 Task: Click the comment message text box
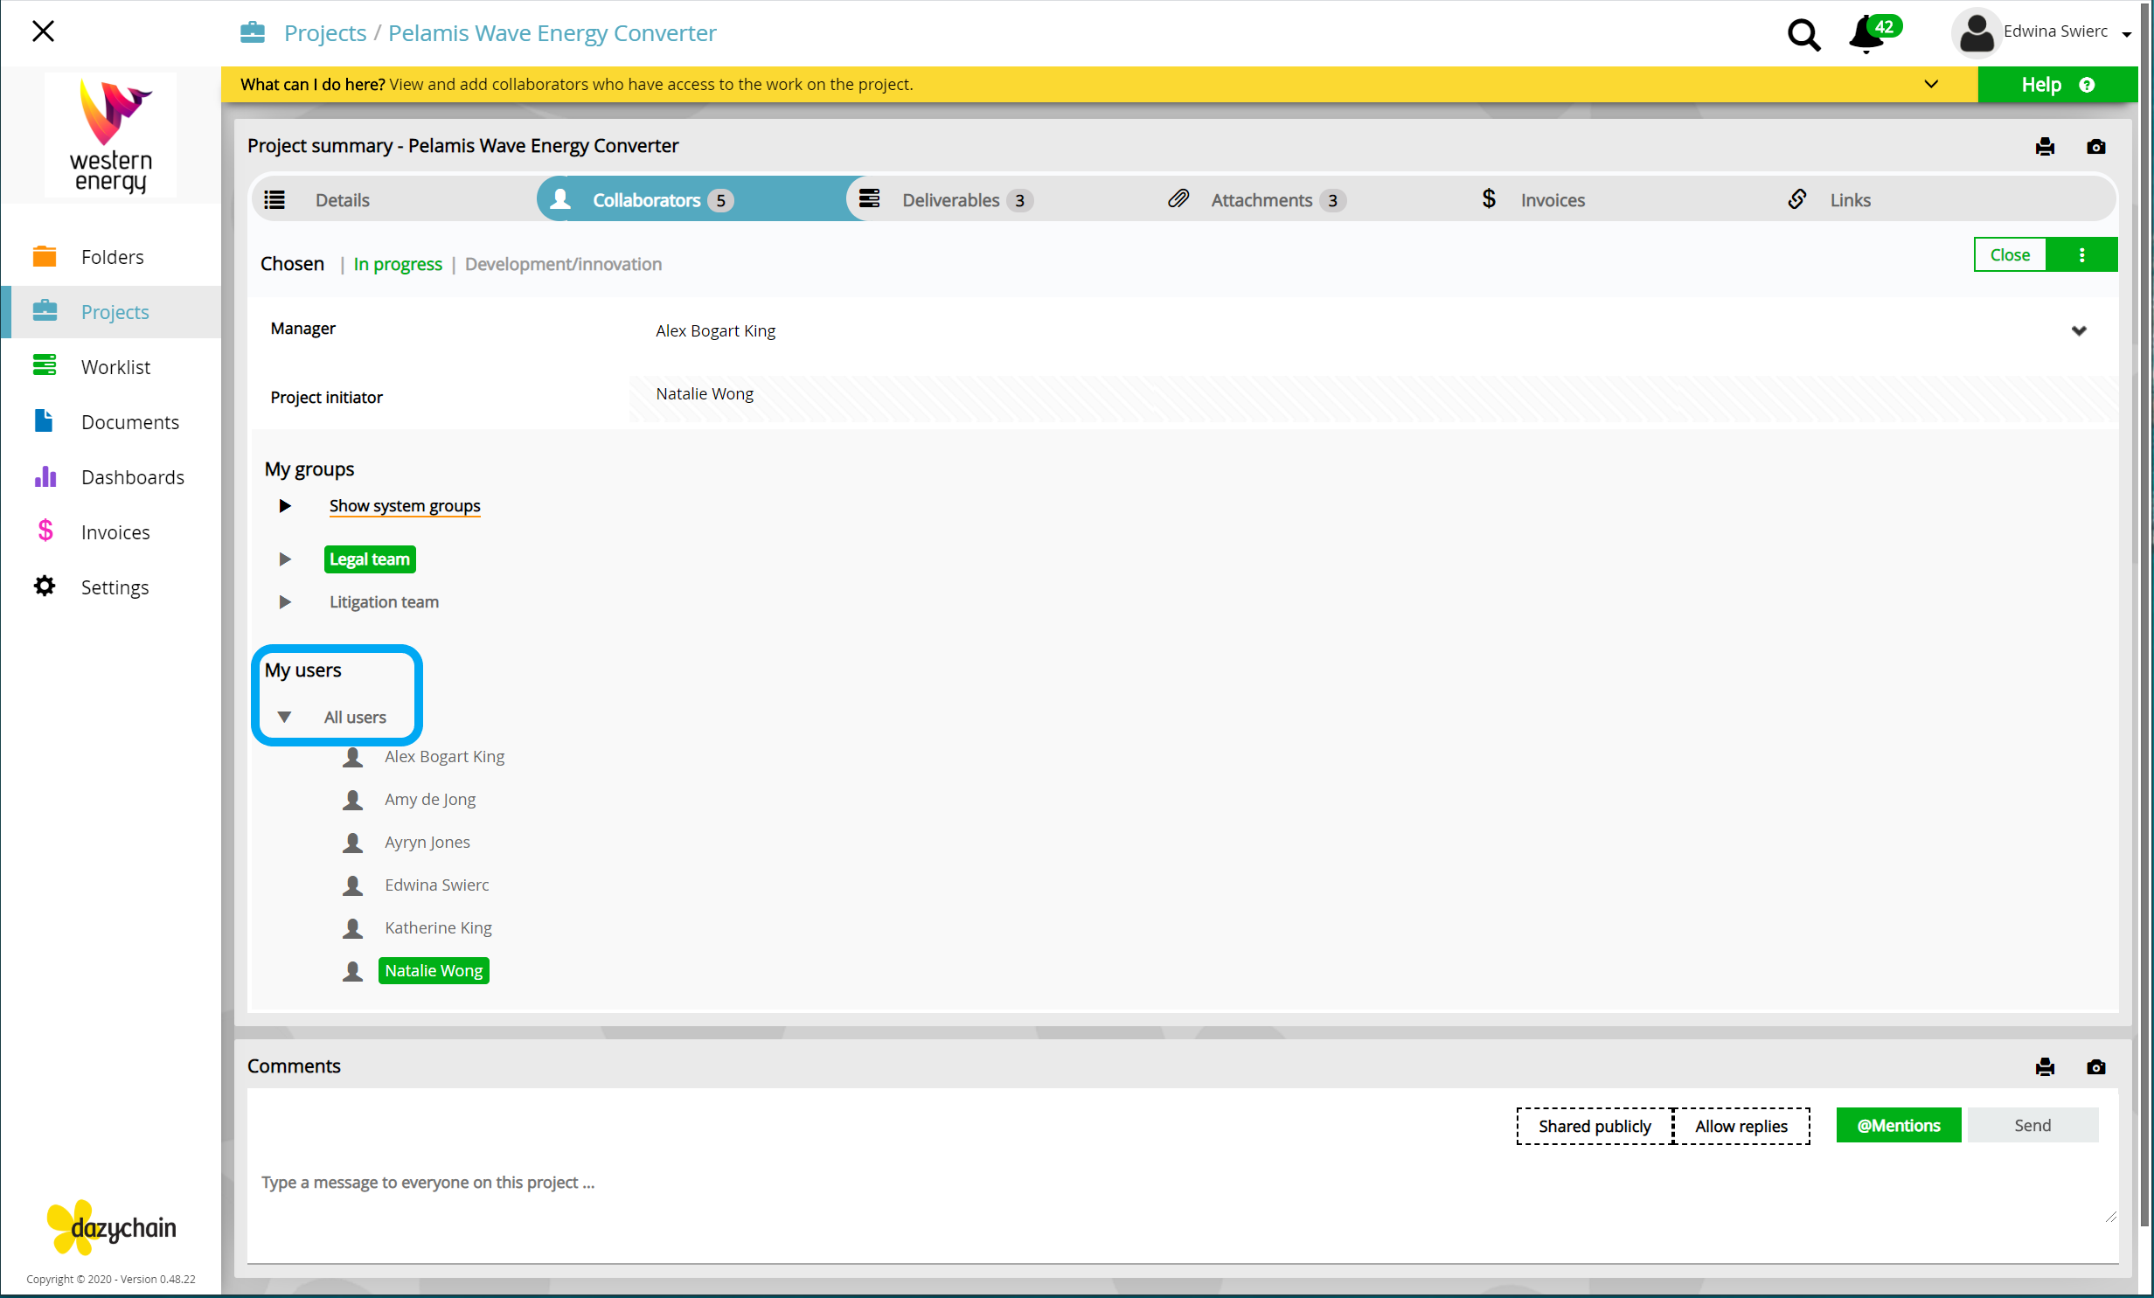click(x=1182, y=1194)
